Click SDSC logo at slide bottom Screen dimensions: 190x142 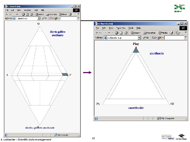(x=168, y=137)
